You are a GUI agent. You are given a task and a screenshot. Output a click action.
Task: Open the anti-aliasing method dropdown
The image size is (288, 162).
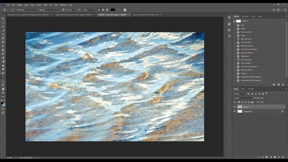pos(89,10)
